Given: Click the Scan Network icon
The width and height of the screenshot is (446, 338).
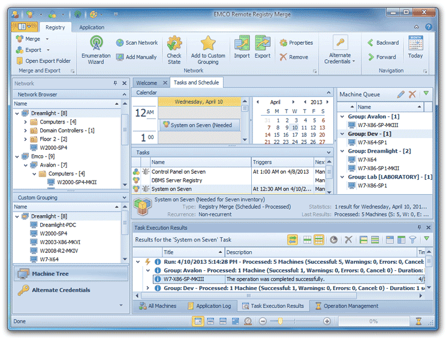Looking at the screenshot, I should (120, 43).
